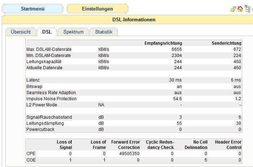Click the DSL-Informationen title bar text
This screenshot has height=167, width=253.
134,19
